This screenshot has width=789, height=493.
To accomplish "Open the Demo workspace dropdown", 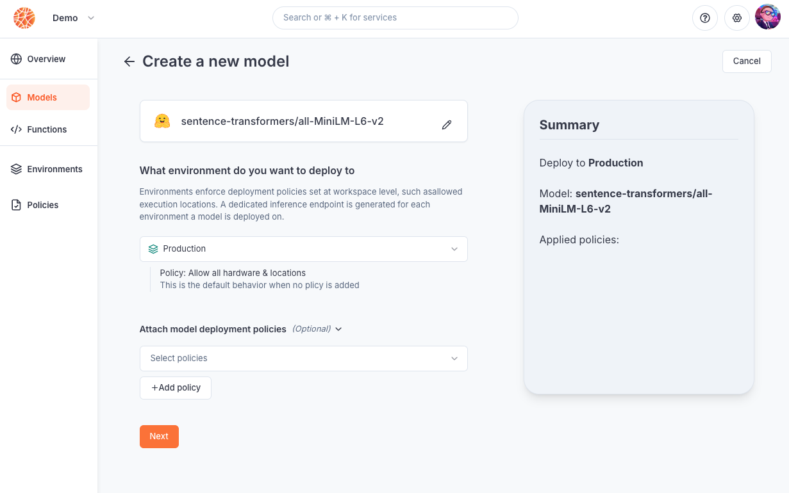I will 74,18.
